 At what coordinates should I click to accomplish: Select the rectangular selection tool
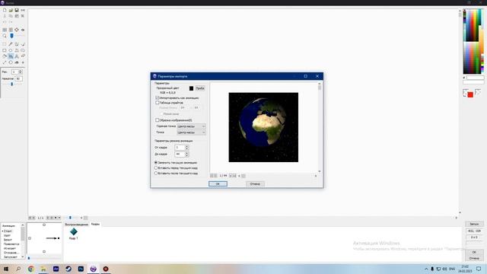pos(5,44)
